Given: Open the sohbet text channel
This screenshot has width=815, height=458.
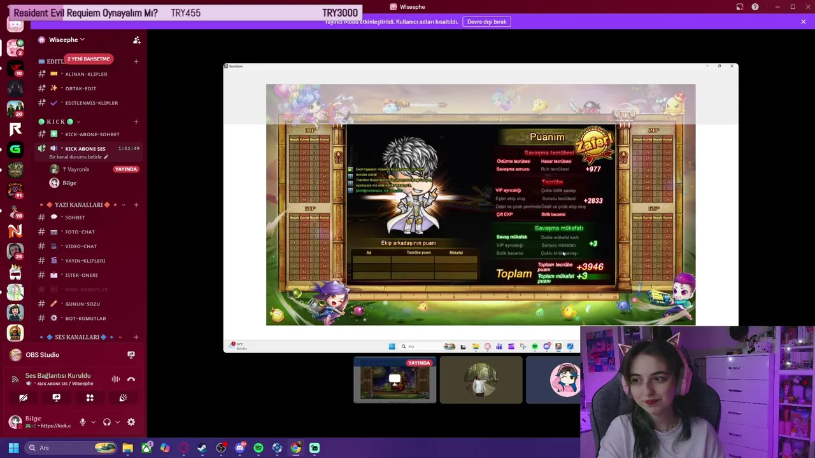Looking at the screenshot, I should [x=89, y=218].
